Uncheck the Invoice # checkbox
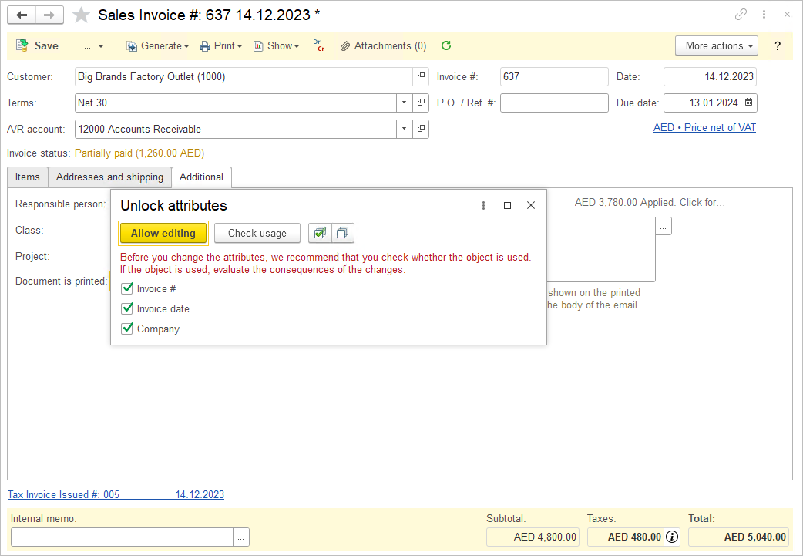The width and height of the screenshot is (803, 556). (x=128, y=288)
